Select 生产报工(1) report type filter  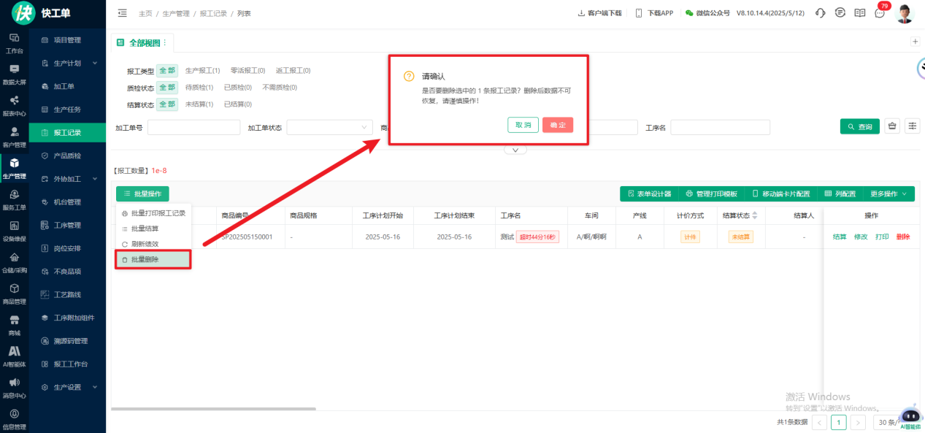pos(202,71)
